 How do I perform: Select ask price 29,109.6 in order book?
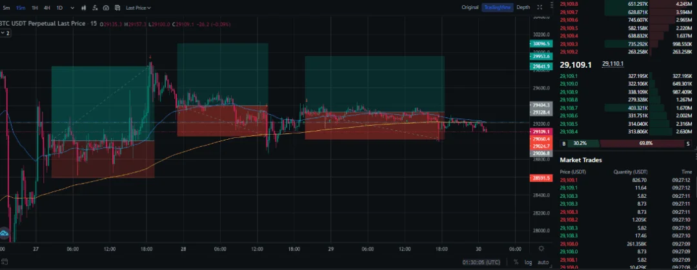[569, 20]
